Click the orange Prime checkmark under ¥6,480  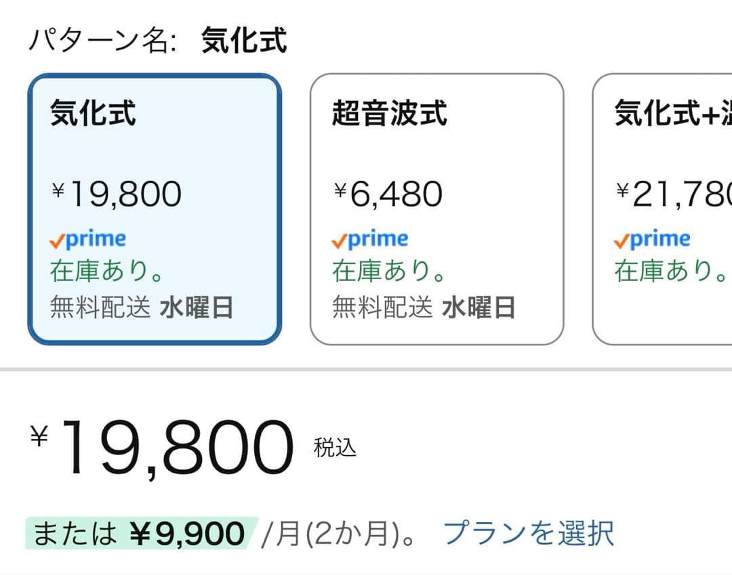coord(338,238)
